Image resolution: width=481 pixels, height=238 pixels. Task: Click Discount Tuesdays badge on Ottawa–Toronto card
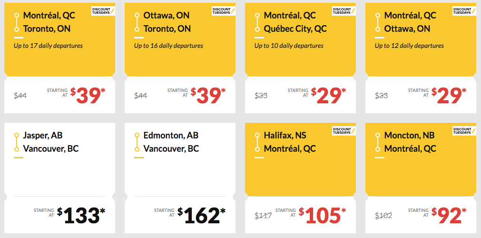[x=224, y=10]
